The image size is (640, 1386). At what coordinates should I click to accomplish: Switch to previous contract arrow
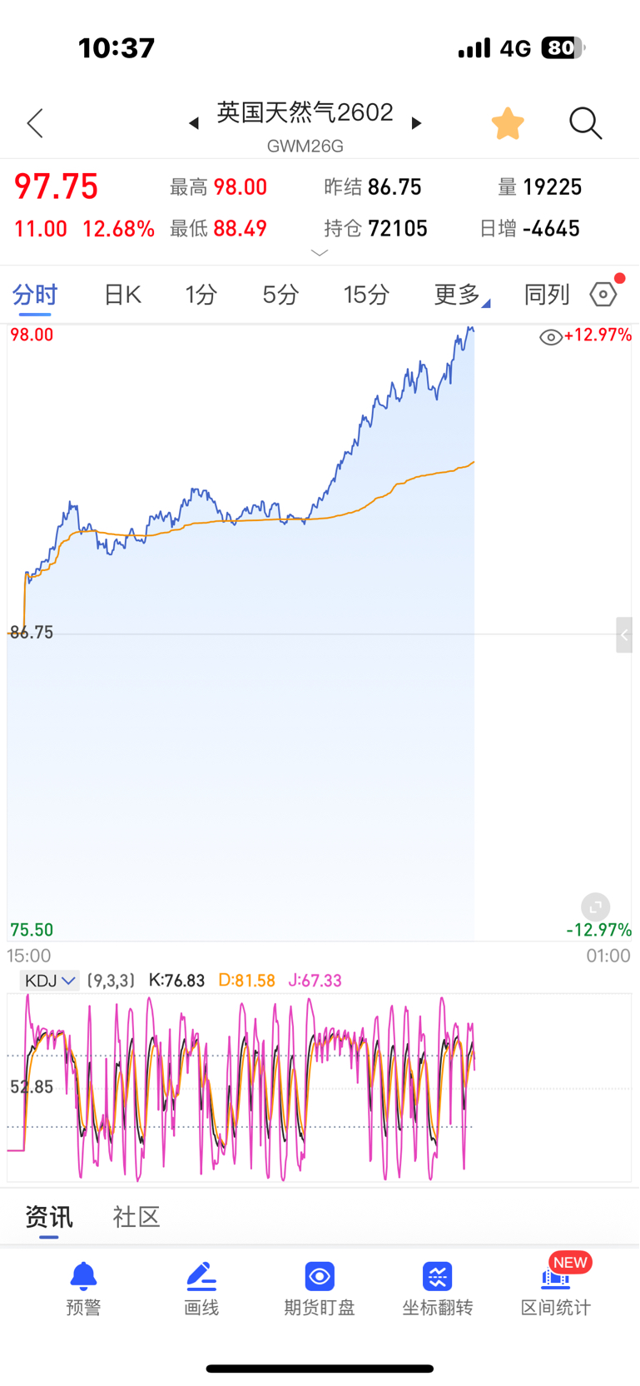[x=194, y=123]
